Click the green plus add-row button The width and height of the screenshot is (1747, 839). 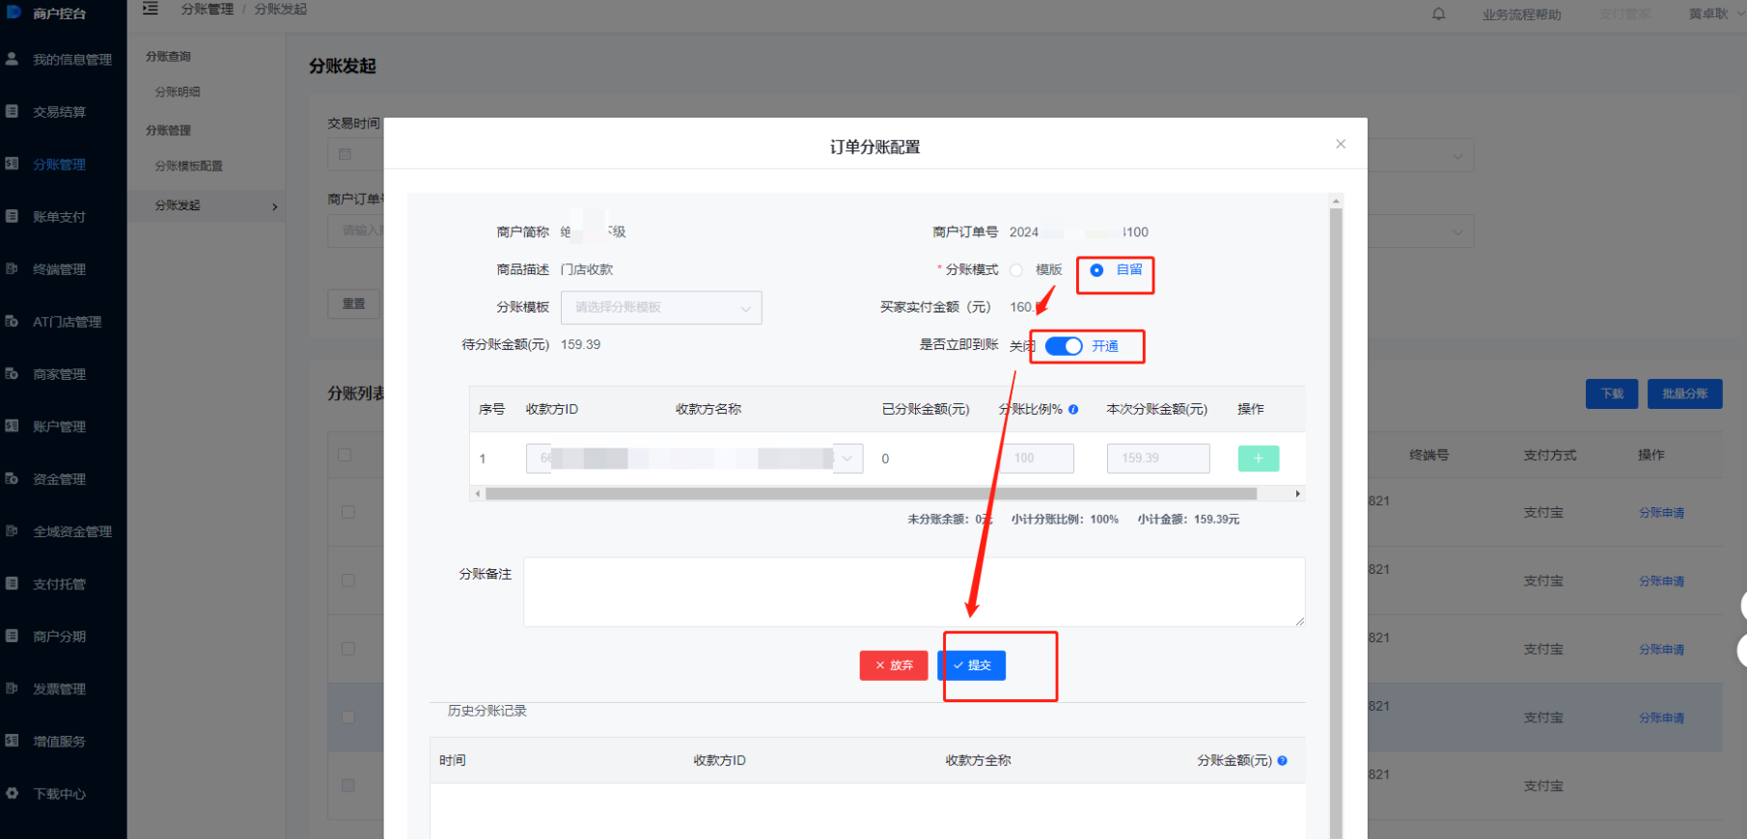[1258, 458]
